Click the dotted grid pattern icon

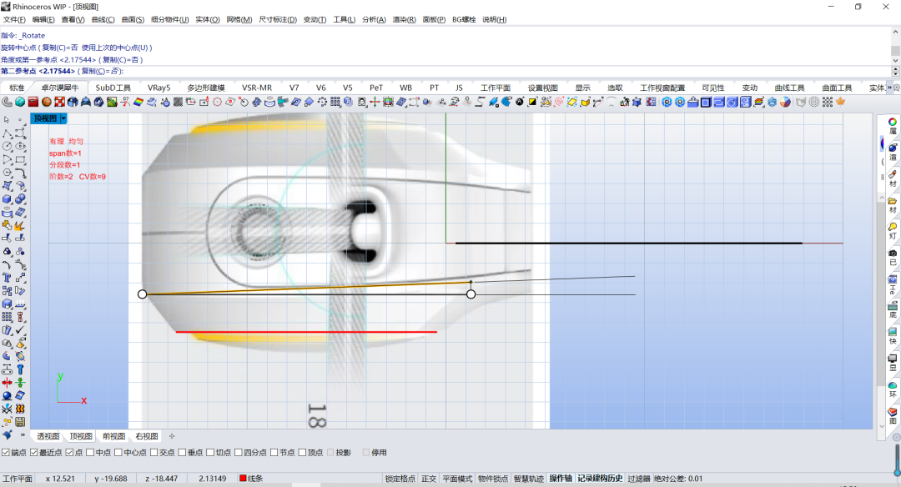coord(828,103)
